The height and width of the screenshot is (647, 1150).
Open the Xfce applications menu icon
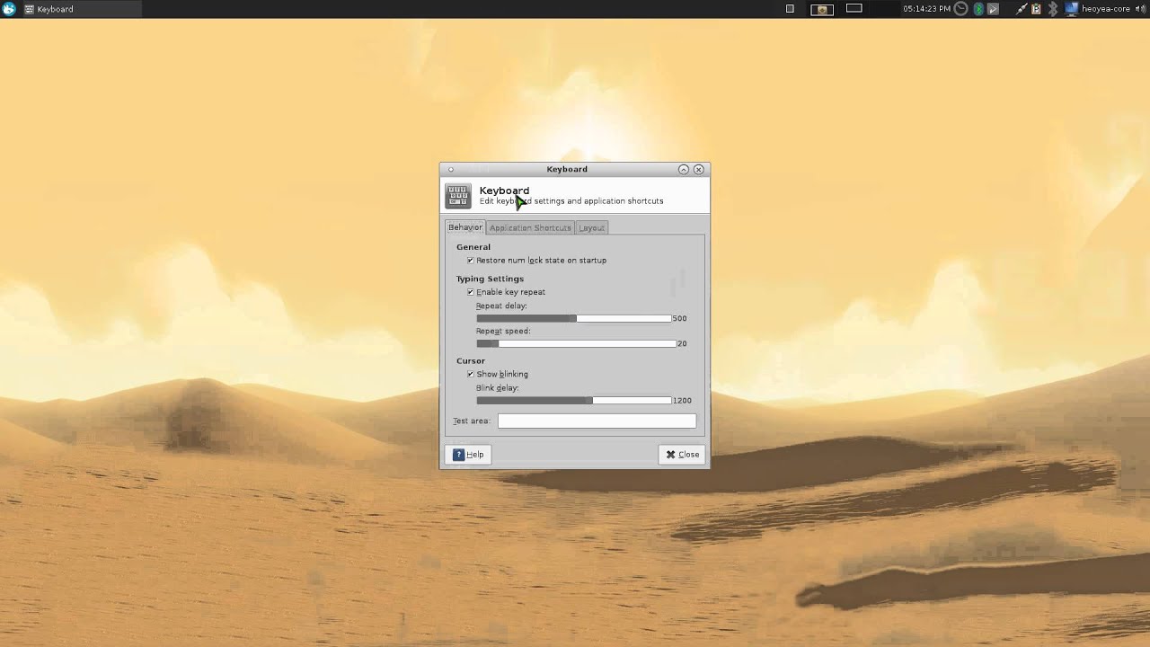click(9, 9)
